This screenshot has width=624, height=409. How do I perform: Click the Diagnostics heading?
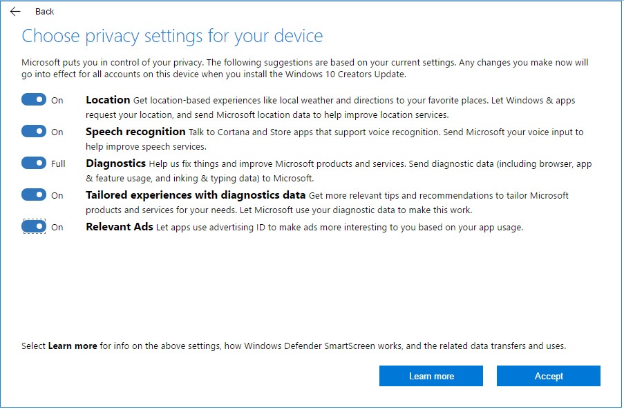[115, 163]
